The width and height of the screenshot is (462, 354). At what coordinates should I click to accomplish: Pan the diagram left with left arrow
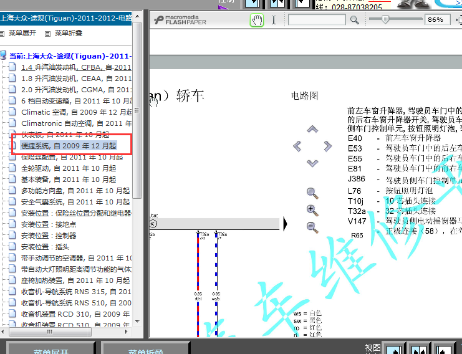tap(297, 146)
